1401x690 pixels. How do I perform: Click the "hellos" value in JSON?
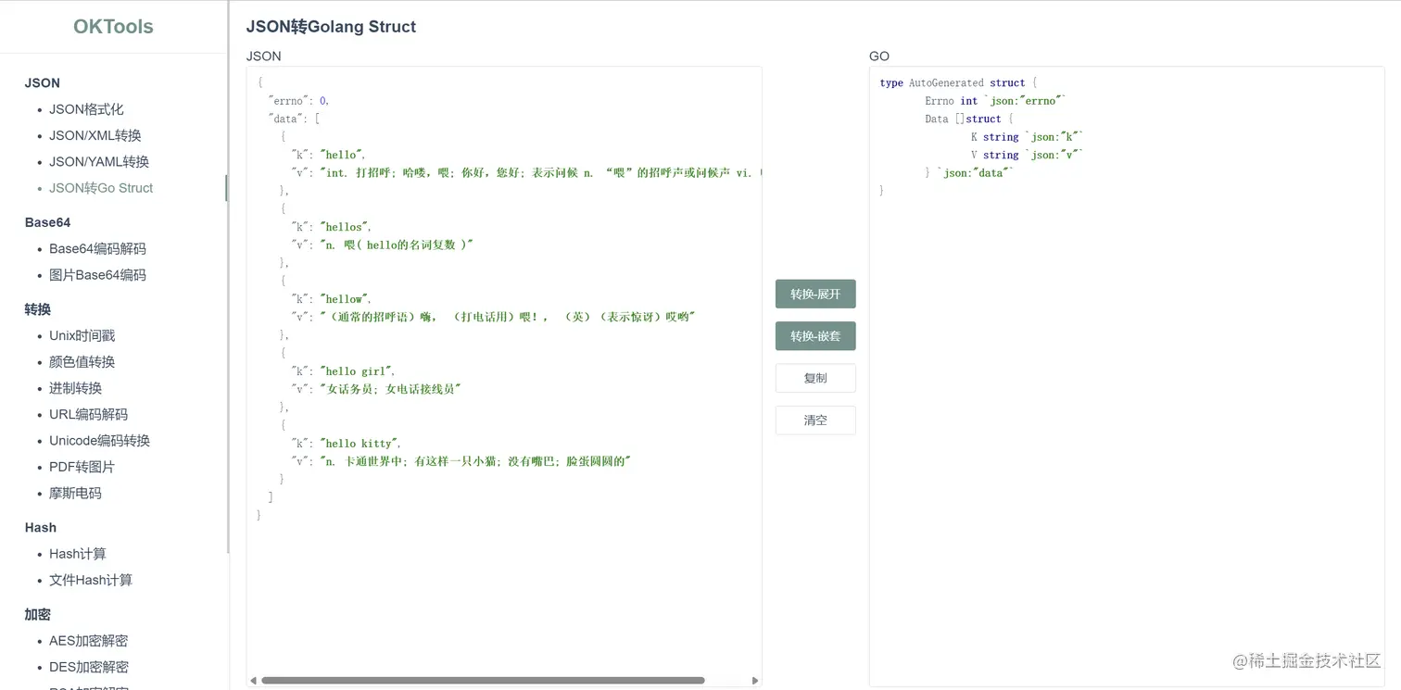click(345, 227)
